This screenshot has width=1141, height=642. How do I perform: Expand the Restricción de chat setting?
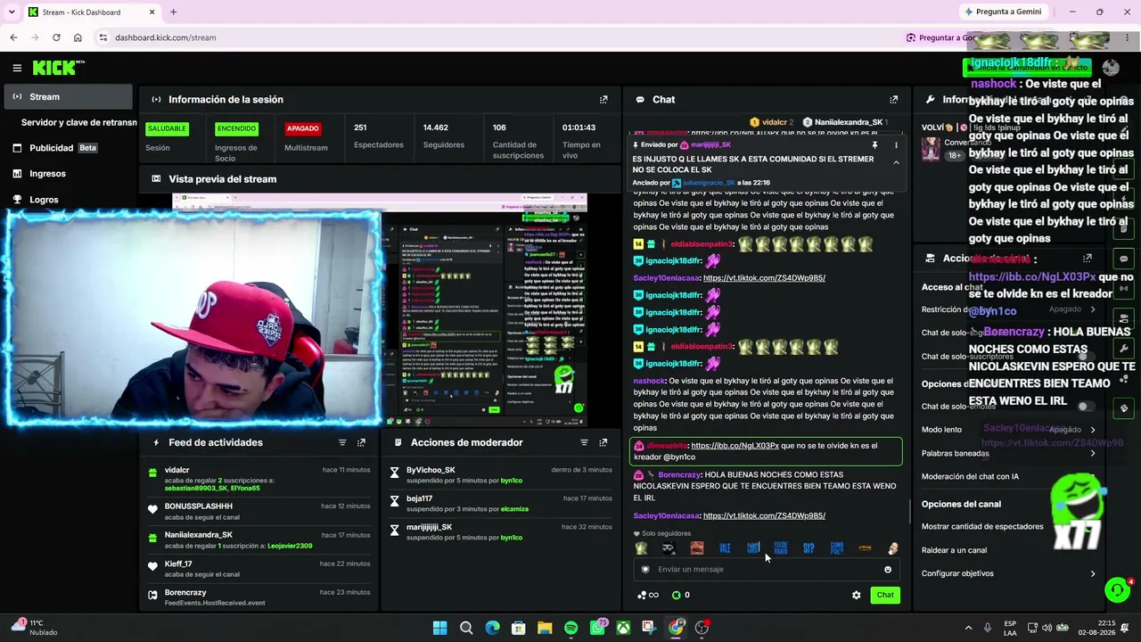(1008, 309)
